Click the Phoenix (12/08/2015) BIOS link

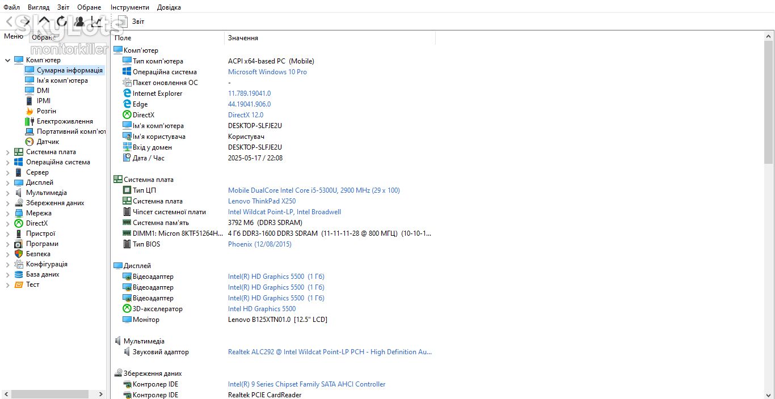[x=259, y=244]
